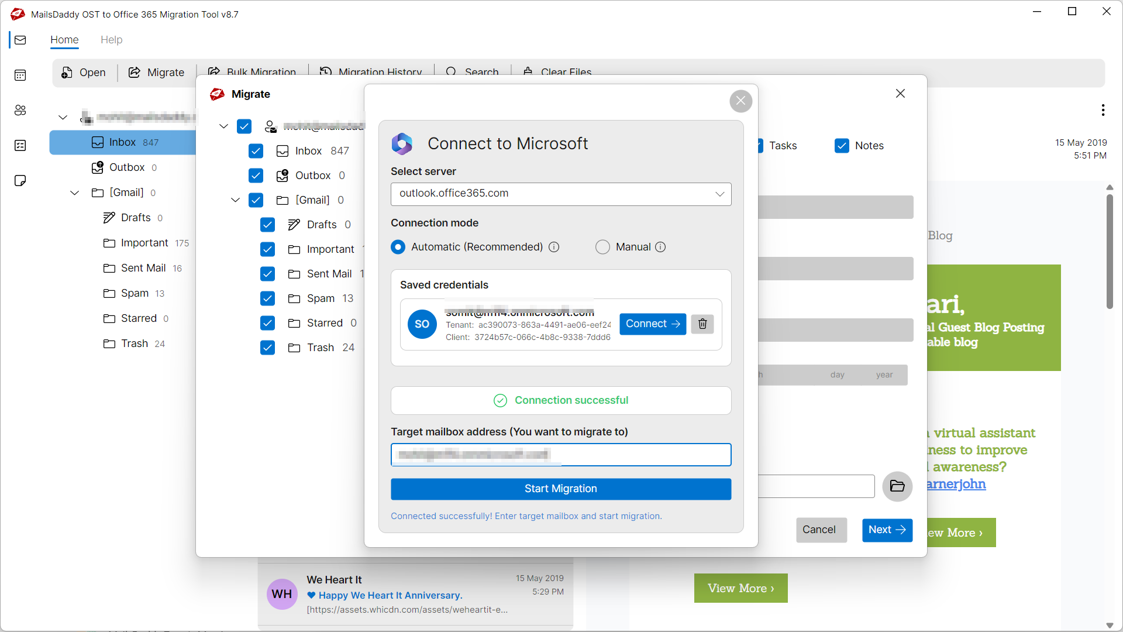The width and height of the screenshot is (1123, 632).
Task: Select Spam 13 in left folder tree
Action: click(134, 293)
